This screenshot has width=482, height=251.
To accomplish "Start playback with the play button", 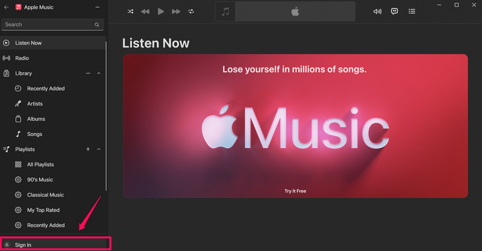I will tap(160, 11).
